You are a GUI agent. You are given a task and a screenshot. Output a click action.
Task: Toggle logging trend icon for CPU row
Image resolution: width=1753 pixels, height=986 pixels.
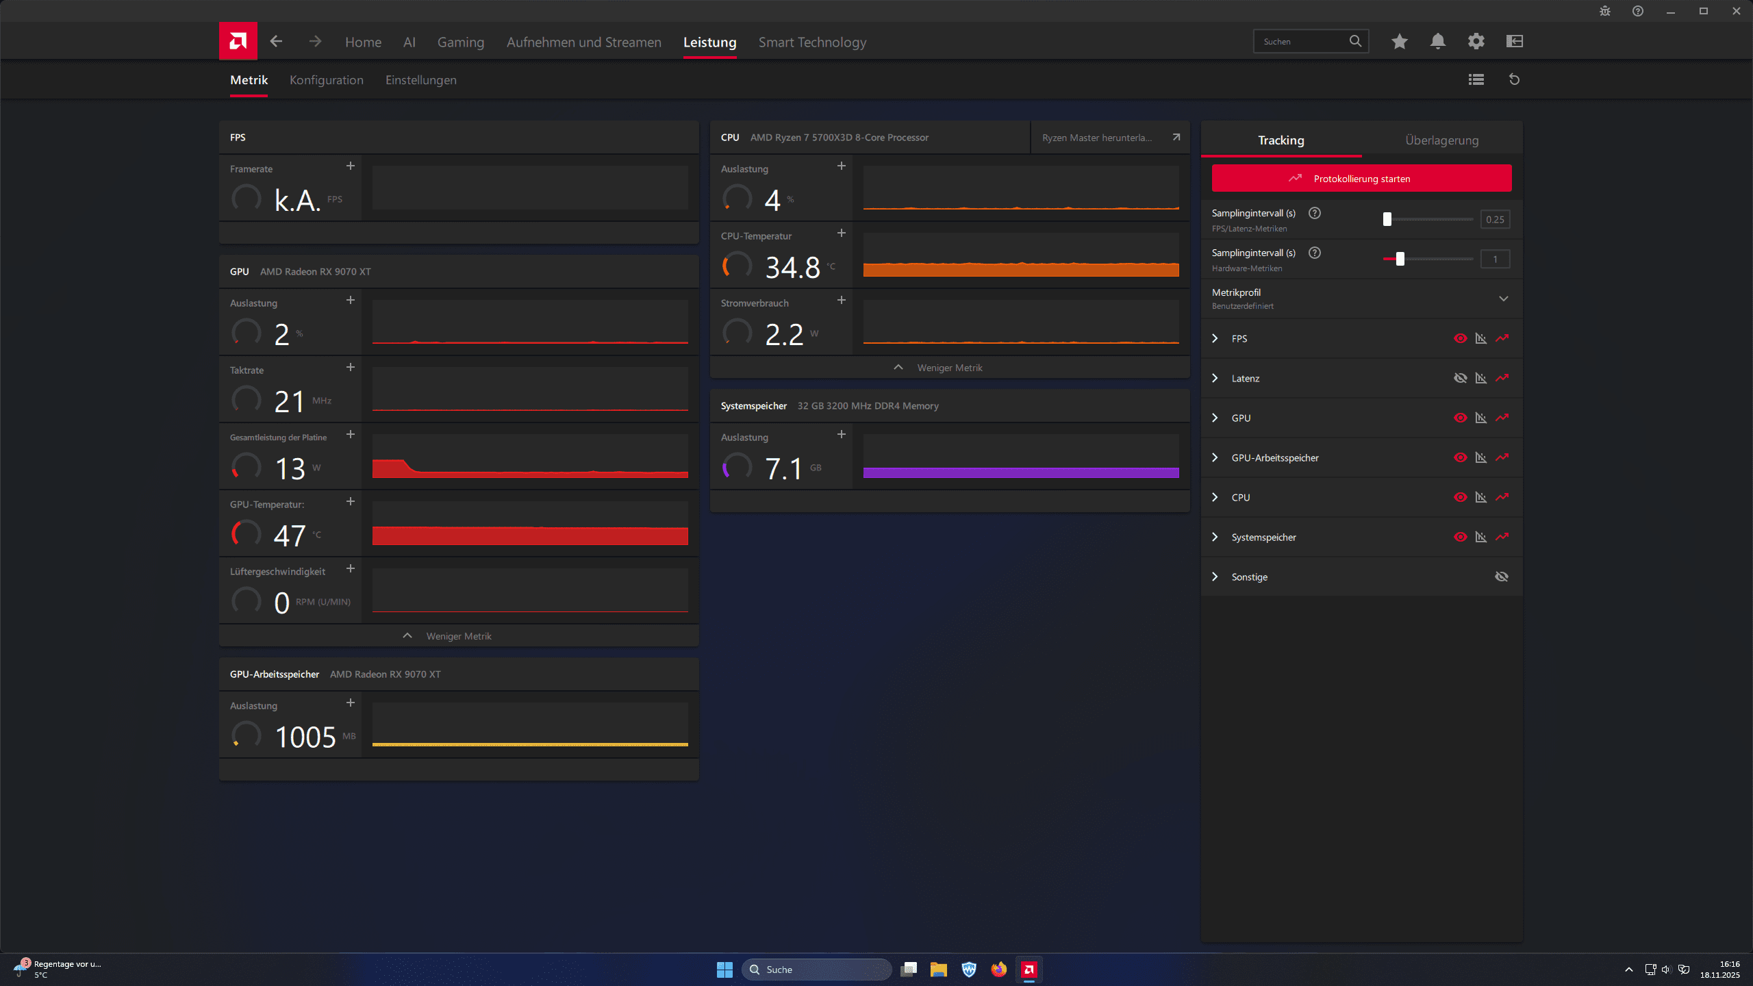[1502, 497]
